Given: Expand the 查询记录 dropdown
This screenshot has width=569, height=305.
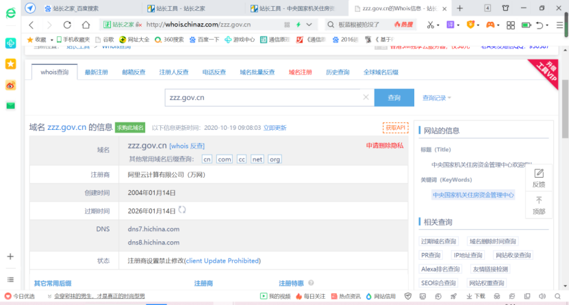Looking at the screenshot, I should [x=437, y=98].
